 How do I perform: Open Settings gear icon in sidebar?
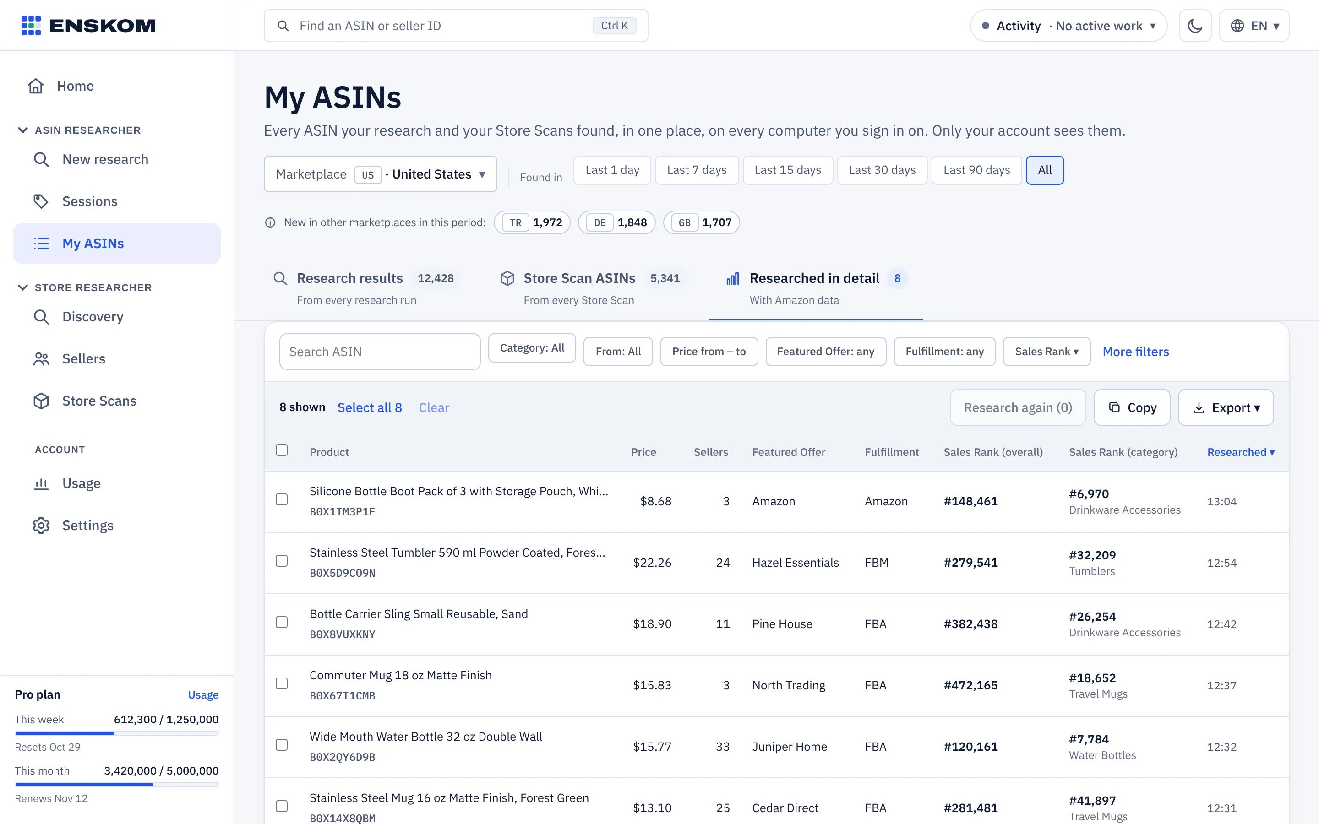coord(41,526)
